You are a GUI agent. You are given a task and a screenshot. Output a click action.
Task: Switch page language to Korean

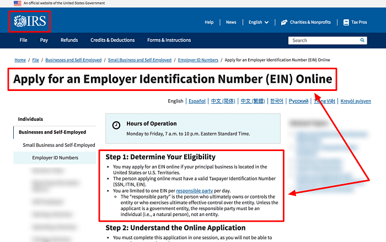[277, 101]
